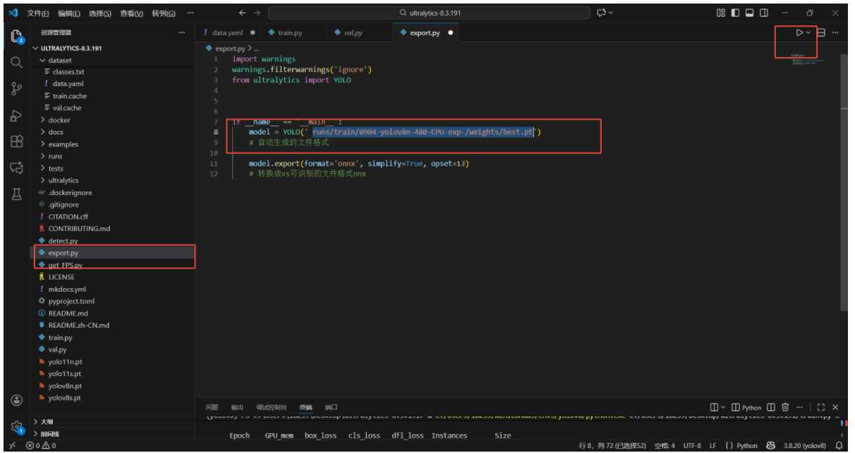Switch to the 调试控制台 debug console tab
Viewport: 855px width, 453px height.
point(272,407)
